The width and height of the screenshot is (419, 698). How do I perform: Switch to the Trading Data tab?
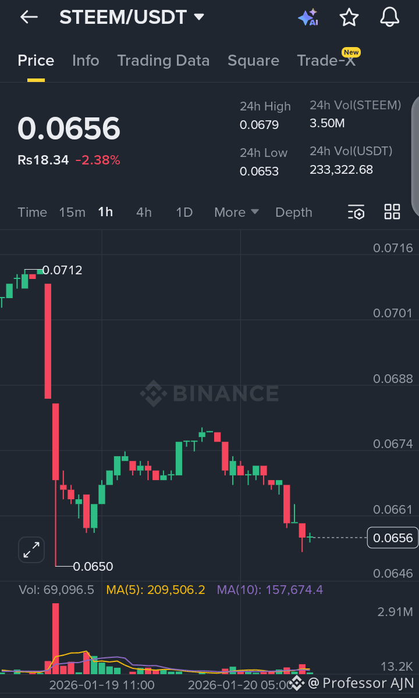(164, 60)
